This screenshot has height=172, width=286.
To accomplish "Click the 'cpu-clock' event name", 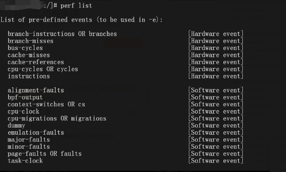I will click(x=23, y=111).
